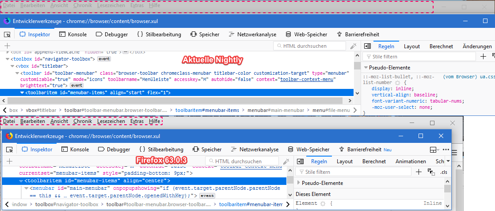Add a new style rule in the Firefox 63 Regeln panel
Image resolution: width=495 pixels, height=211 pixels.
coord(419,172)
